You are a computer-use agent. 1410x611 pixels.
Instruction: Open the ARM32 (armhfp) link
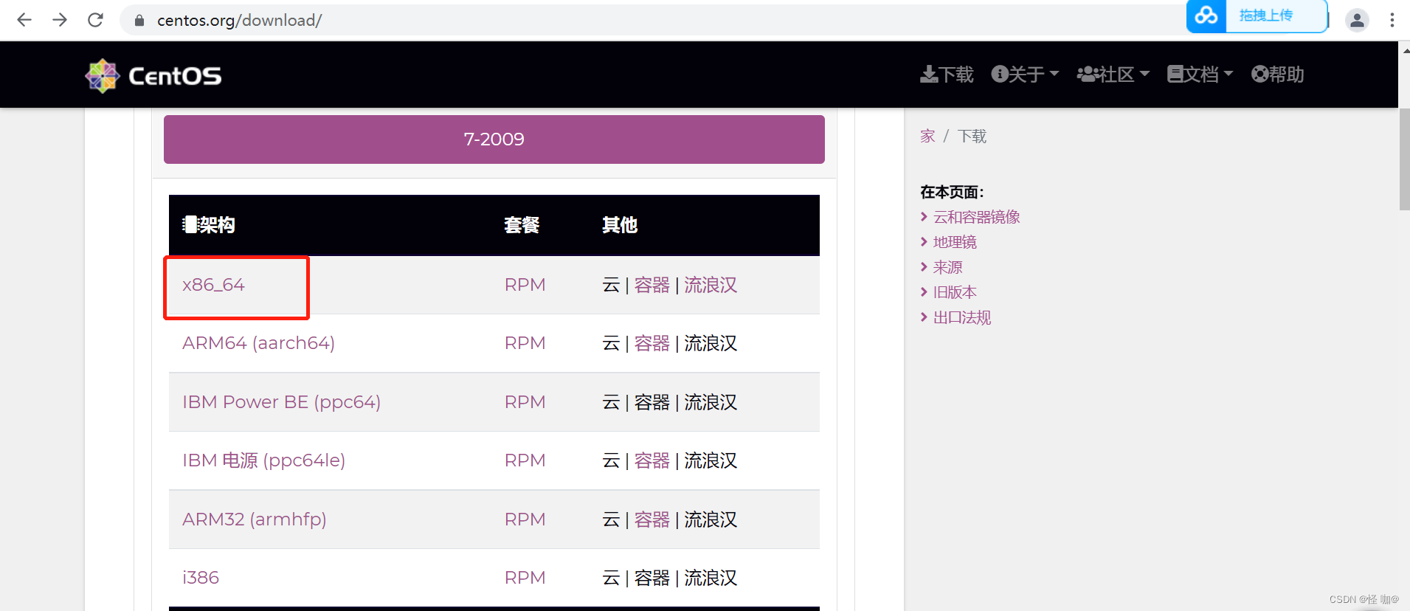pos(254,519)
